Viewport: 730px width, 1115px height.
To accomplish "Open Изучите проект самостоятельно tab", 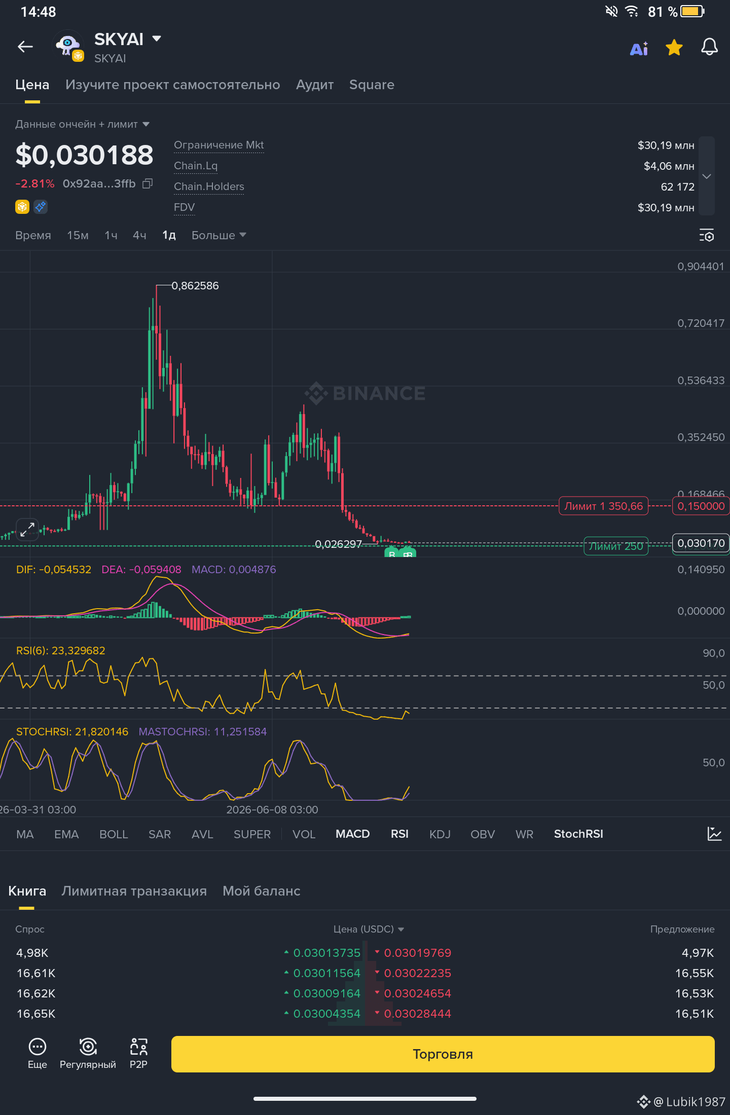I will (x=173, y=85).
